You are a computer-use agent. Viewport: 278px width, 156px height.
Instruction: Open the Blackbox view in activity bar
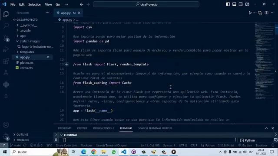(x=6, y=96)
